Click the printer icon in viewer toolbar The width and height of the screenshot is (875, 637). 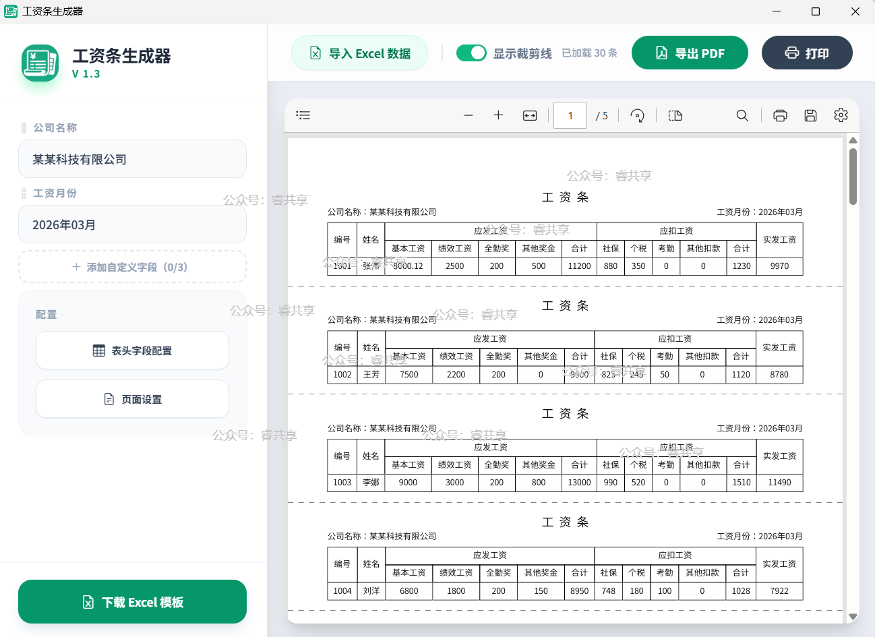780,115
